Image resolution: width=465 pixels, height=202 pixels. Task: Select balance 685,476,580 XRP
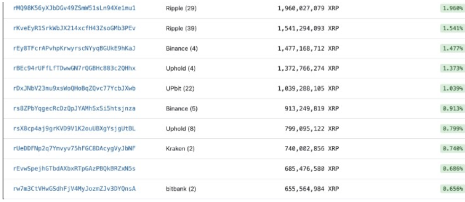[312, 169]
